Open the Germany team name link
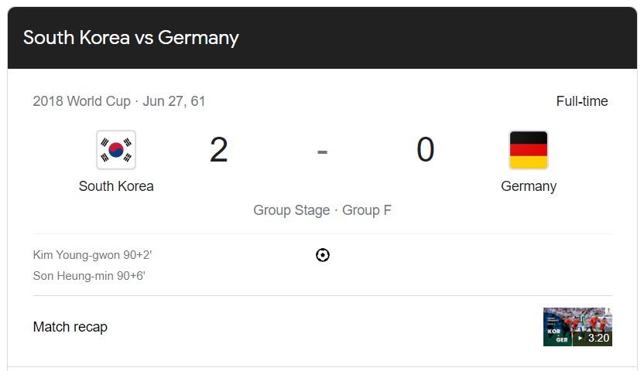644x371 pixels. click(529, 186)
